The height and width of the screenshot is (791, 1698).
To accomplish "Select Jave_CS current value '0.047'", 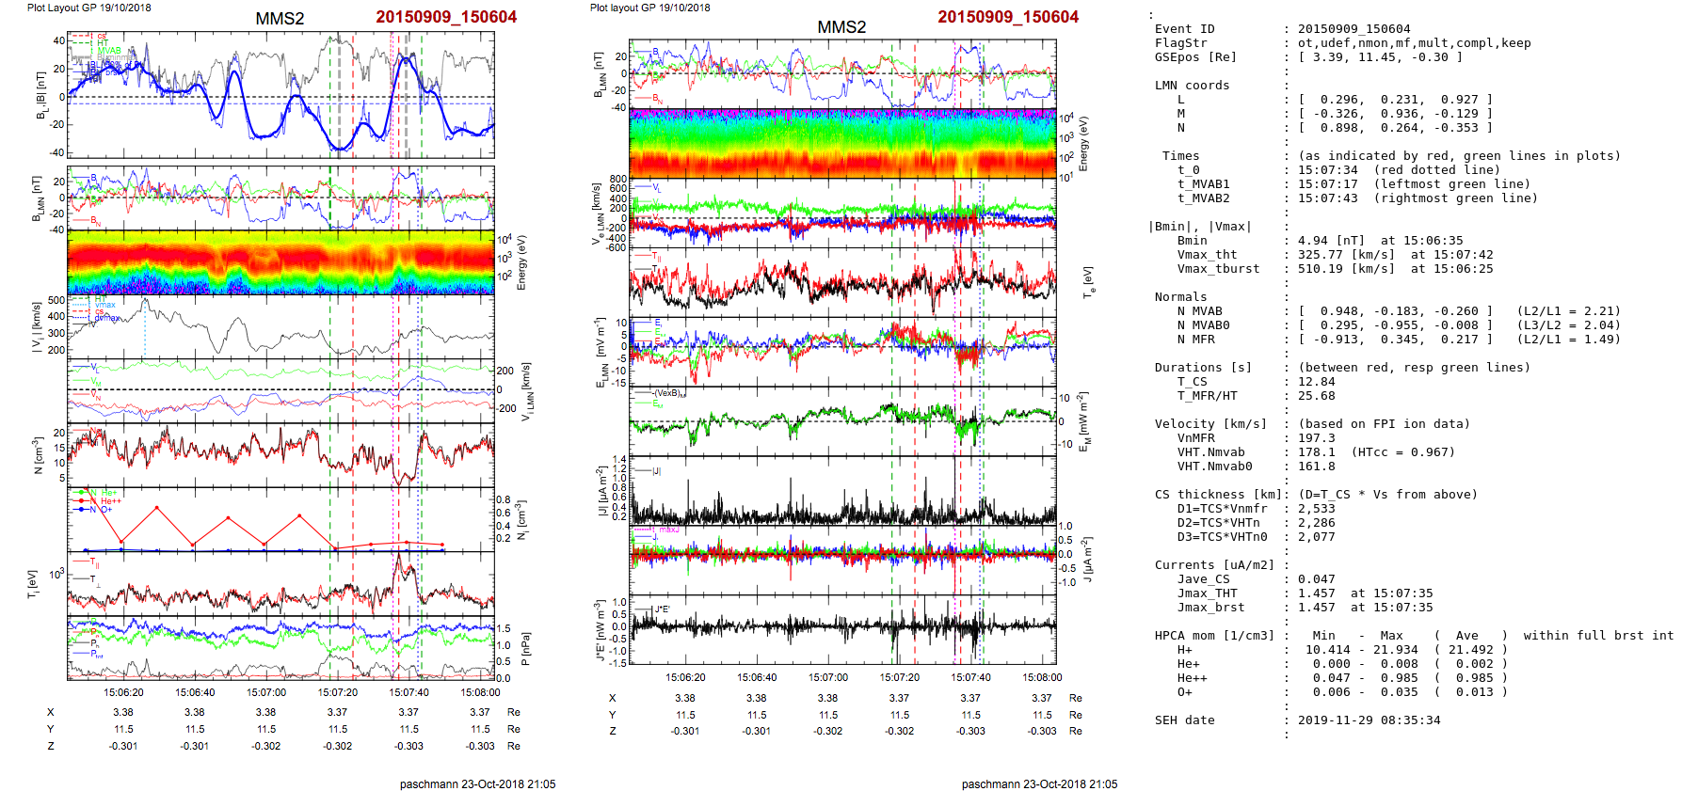I will [1317, 579].
